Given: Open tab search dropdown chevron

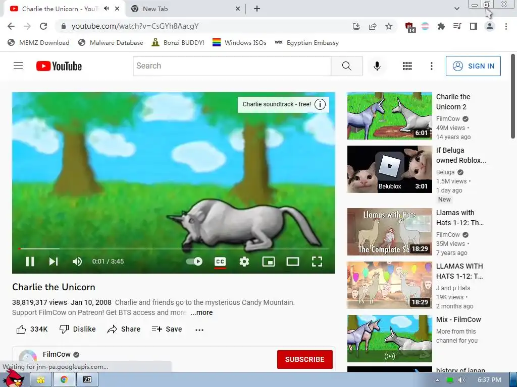Looking at the screenshot, I should pyautogui.click(x=456, y=9).
